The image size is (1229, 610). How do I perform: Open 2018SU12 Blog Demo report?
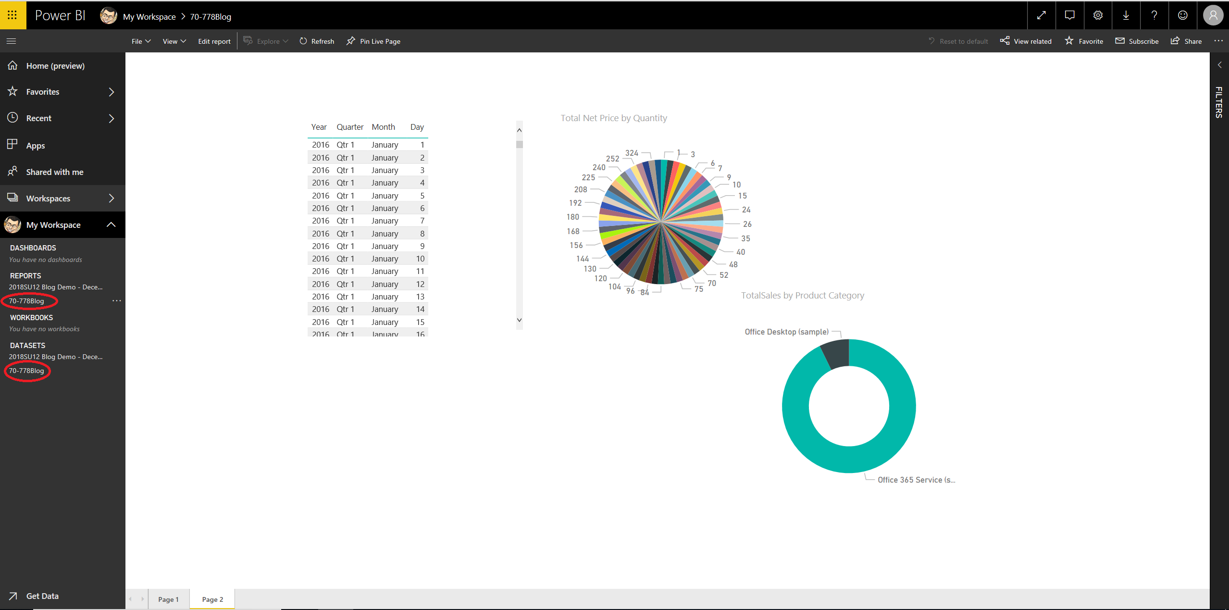[x=56, y=287]
